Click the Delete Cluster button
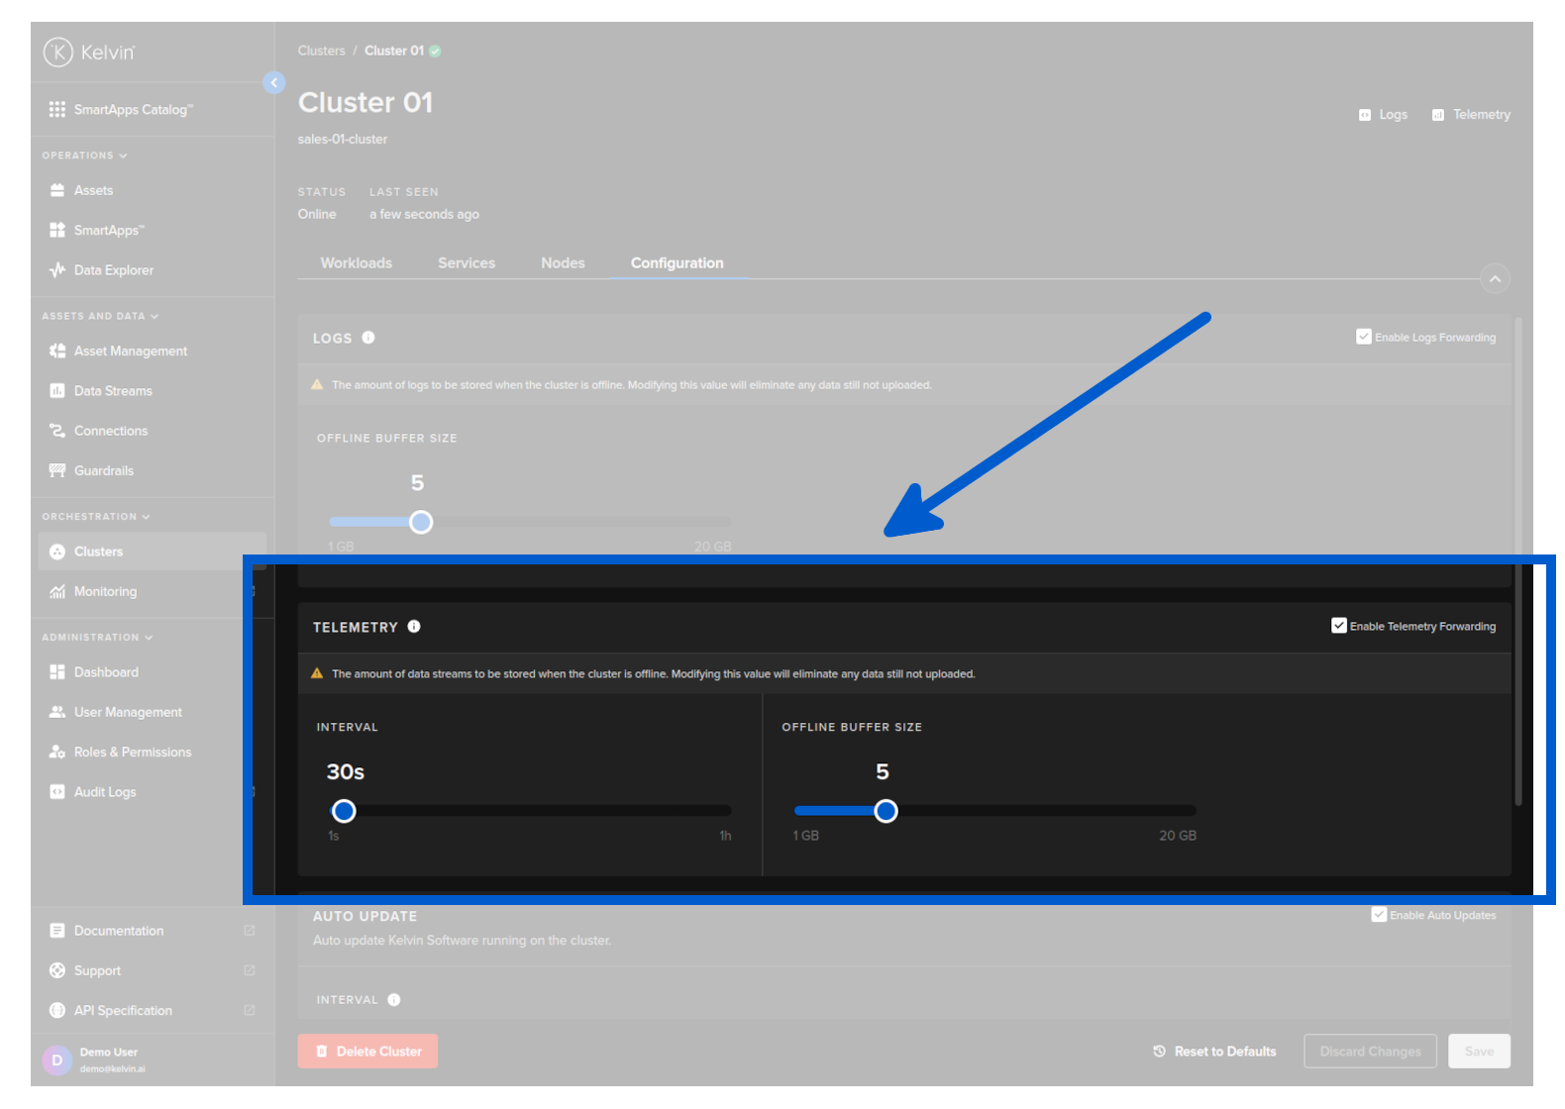This screenshot has height=1109, width=1565. click(x=367, y=1052)
